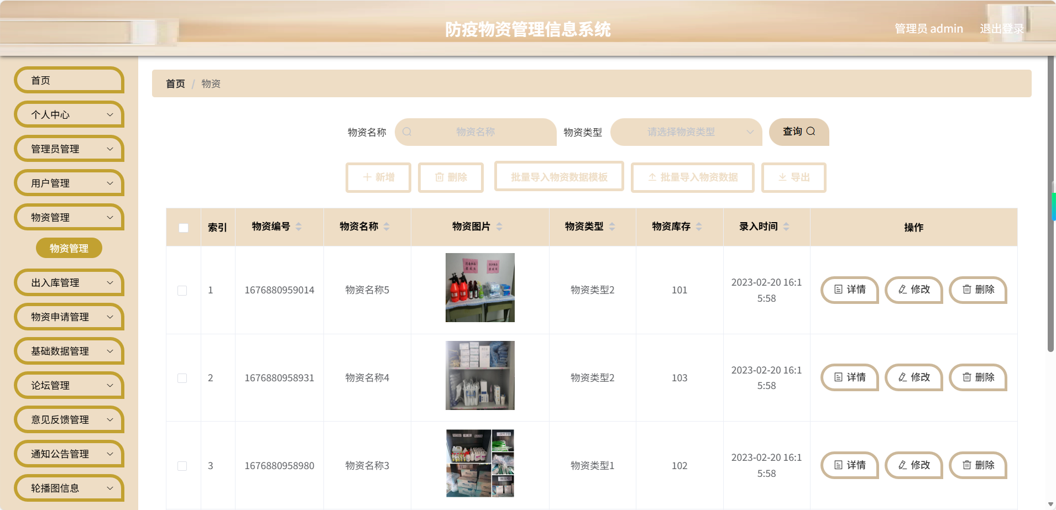The image size is (1056, 510).
Task: Sort by 录入时间 column arrows
Action: (786, 227)
